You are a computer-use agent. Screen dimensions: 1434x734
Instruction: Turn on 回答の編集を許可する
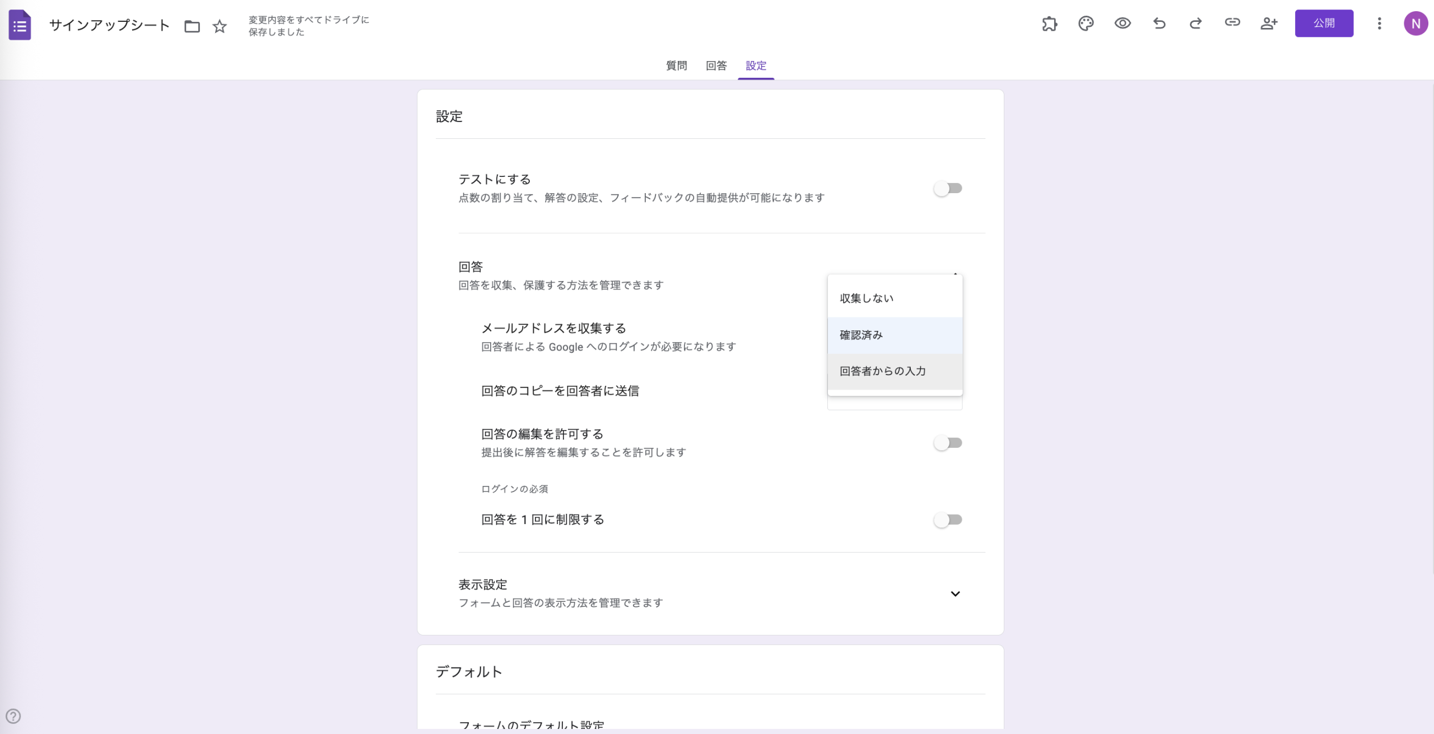[x=948, y=442]
